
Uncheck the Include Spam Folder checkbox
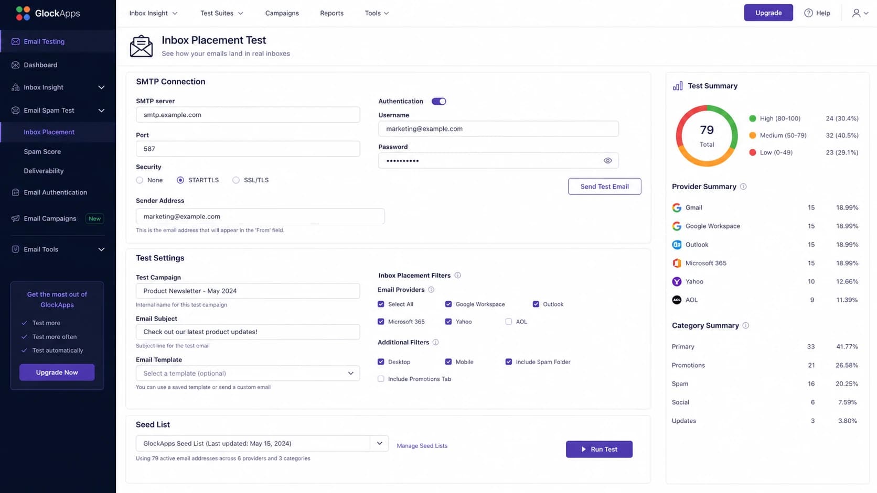(x=509, y=362)
